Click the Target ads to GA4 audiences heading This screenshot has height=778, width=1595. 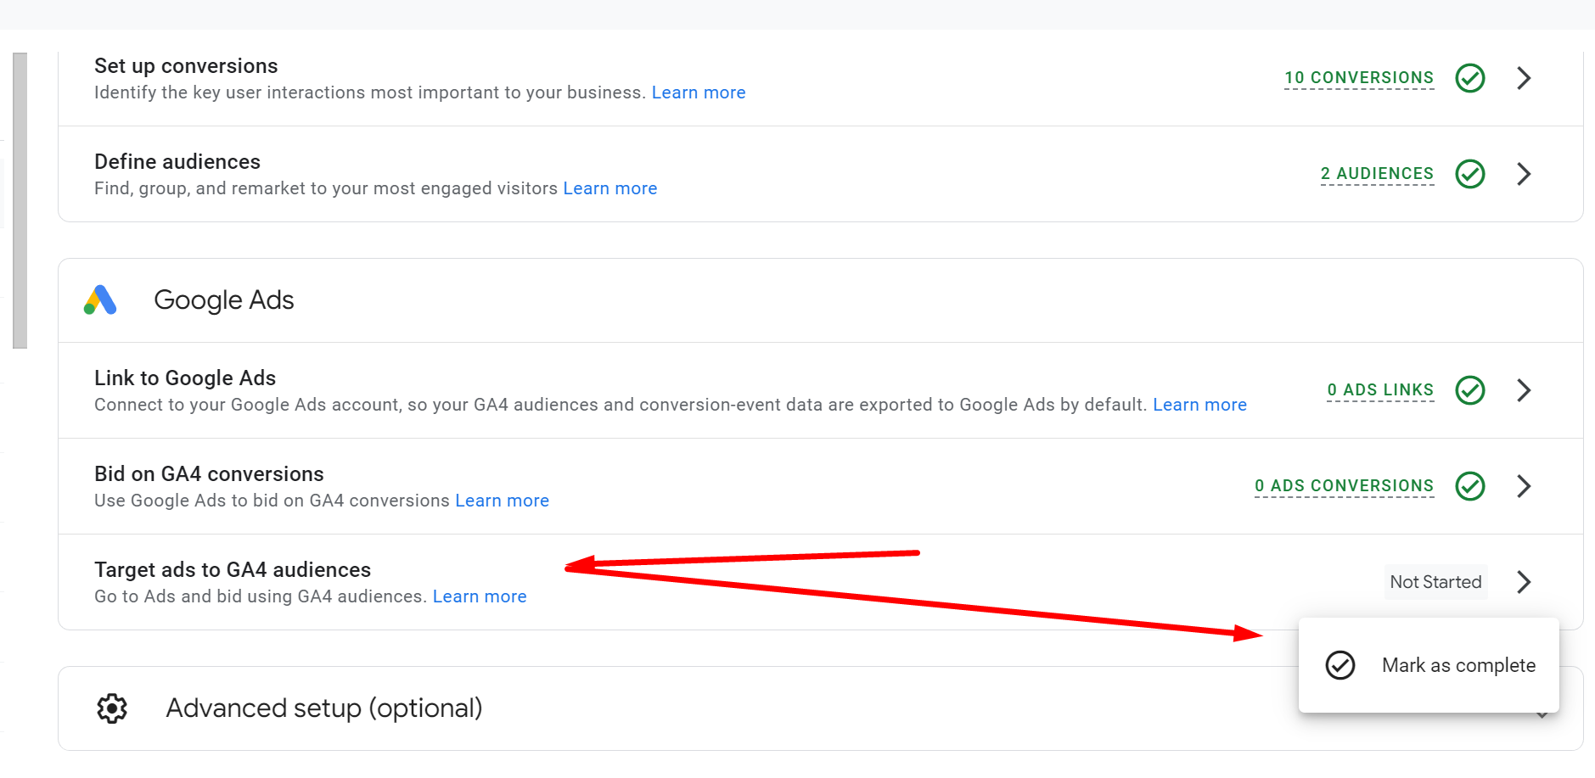[x=233, y=570]
